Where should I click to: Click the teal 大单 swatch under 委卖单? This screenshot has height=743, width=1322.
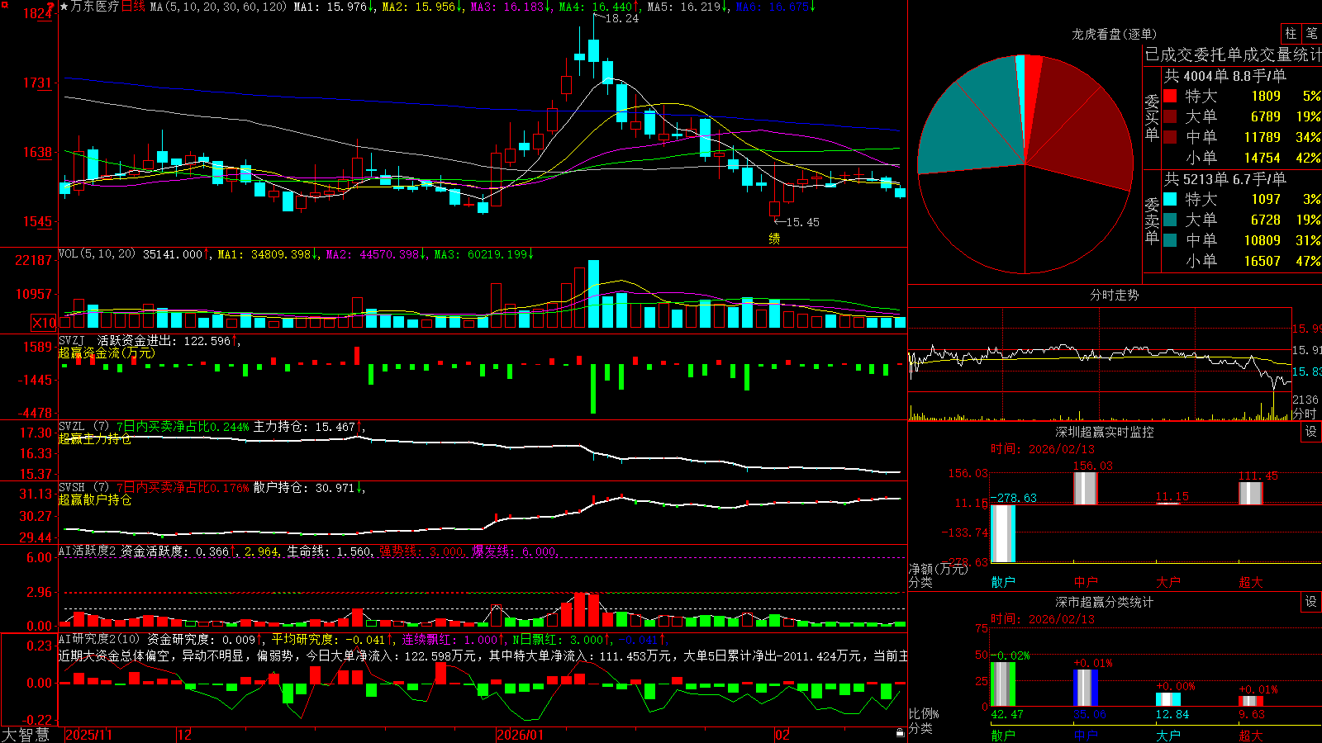click(x=1170, y=220)
